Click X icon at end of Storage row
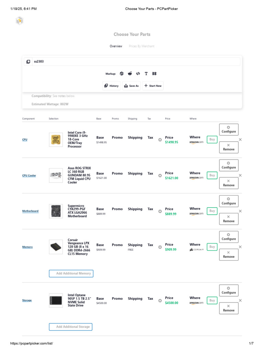The width and height of the screenshot is (264, 352). coord(240,300)
